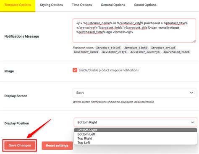Click the %purchased_time% replaced value tag
199x154 pixels.
click(x=176, y=52)
